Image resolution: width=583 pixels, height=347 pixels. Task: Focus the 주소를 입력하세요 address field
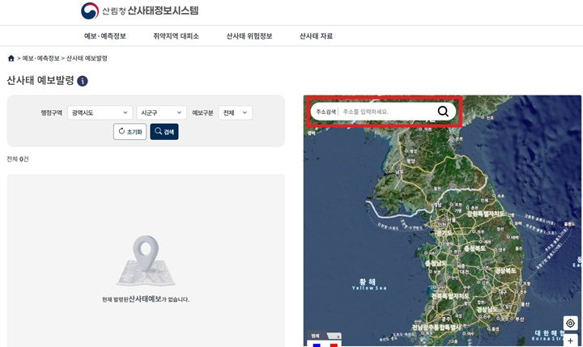pos(387,112)
